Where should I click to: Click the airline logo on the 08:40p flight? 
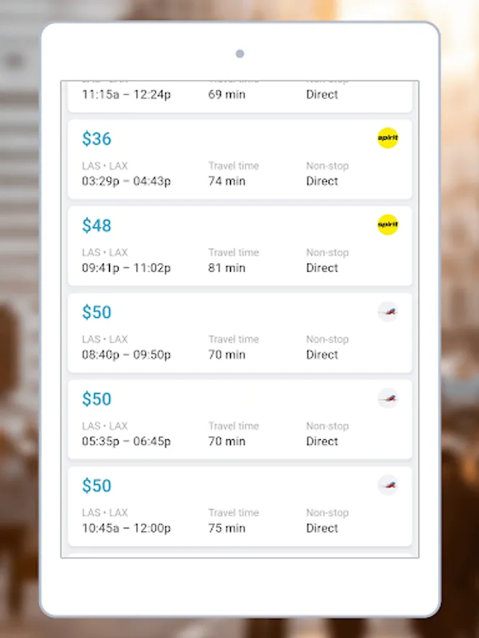click(x=387, y=311)
